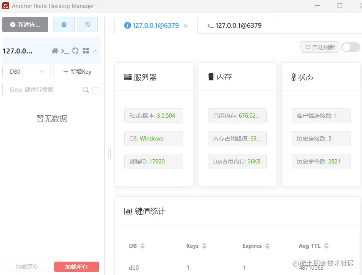This screenshot has width=362, height=275.
Task: Click the thermometer icon beside 状态
Action: 294,77
